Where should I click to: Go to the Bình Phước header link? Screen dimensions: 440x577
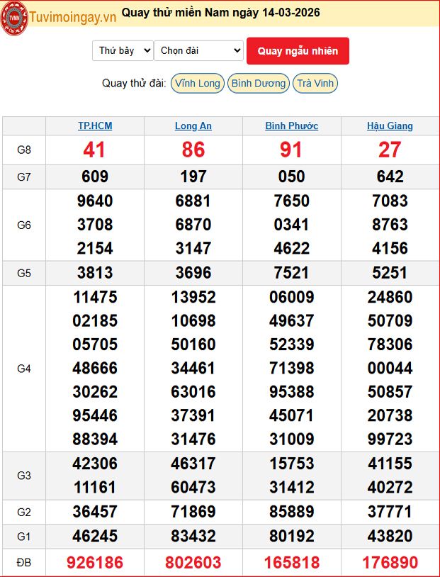[x=291, y=126]
